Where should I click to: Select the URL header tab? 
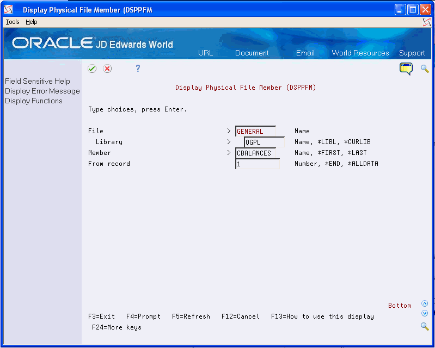click(x=206, y=53)
